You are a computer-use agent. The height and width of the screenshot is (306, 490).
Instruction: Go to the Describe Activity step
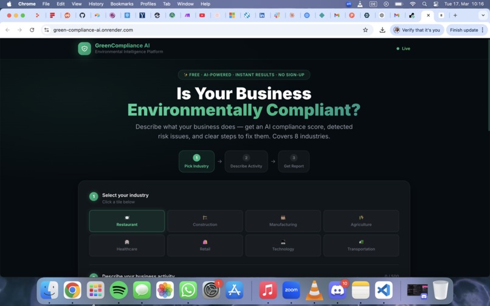246,161
